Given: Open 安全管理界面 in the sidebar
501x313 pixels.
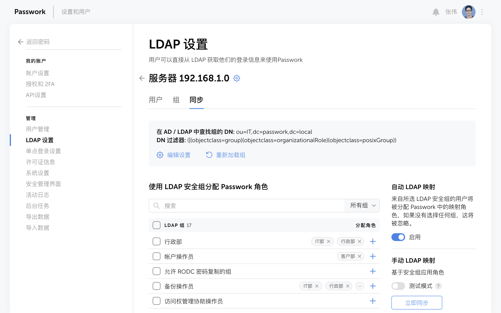Looking at the screenshot, I should 43,184.
